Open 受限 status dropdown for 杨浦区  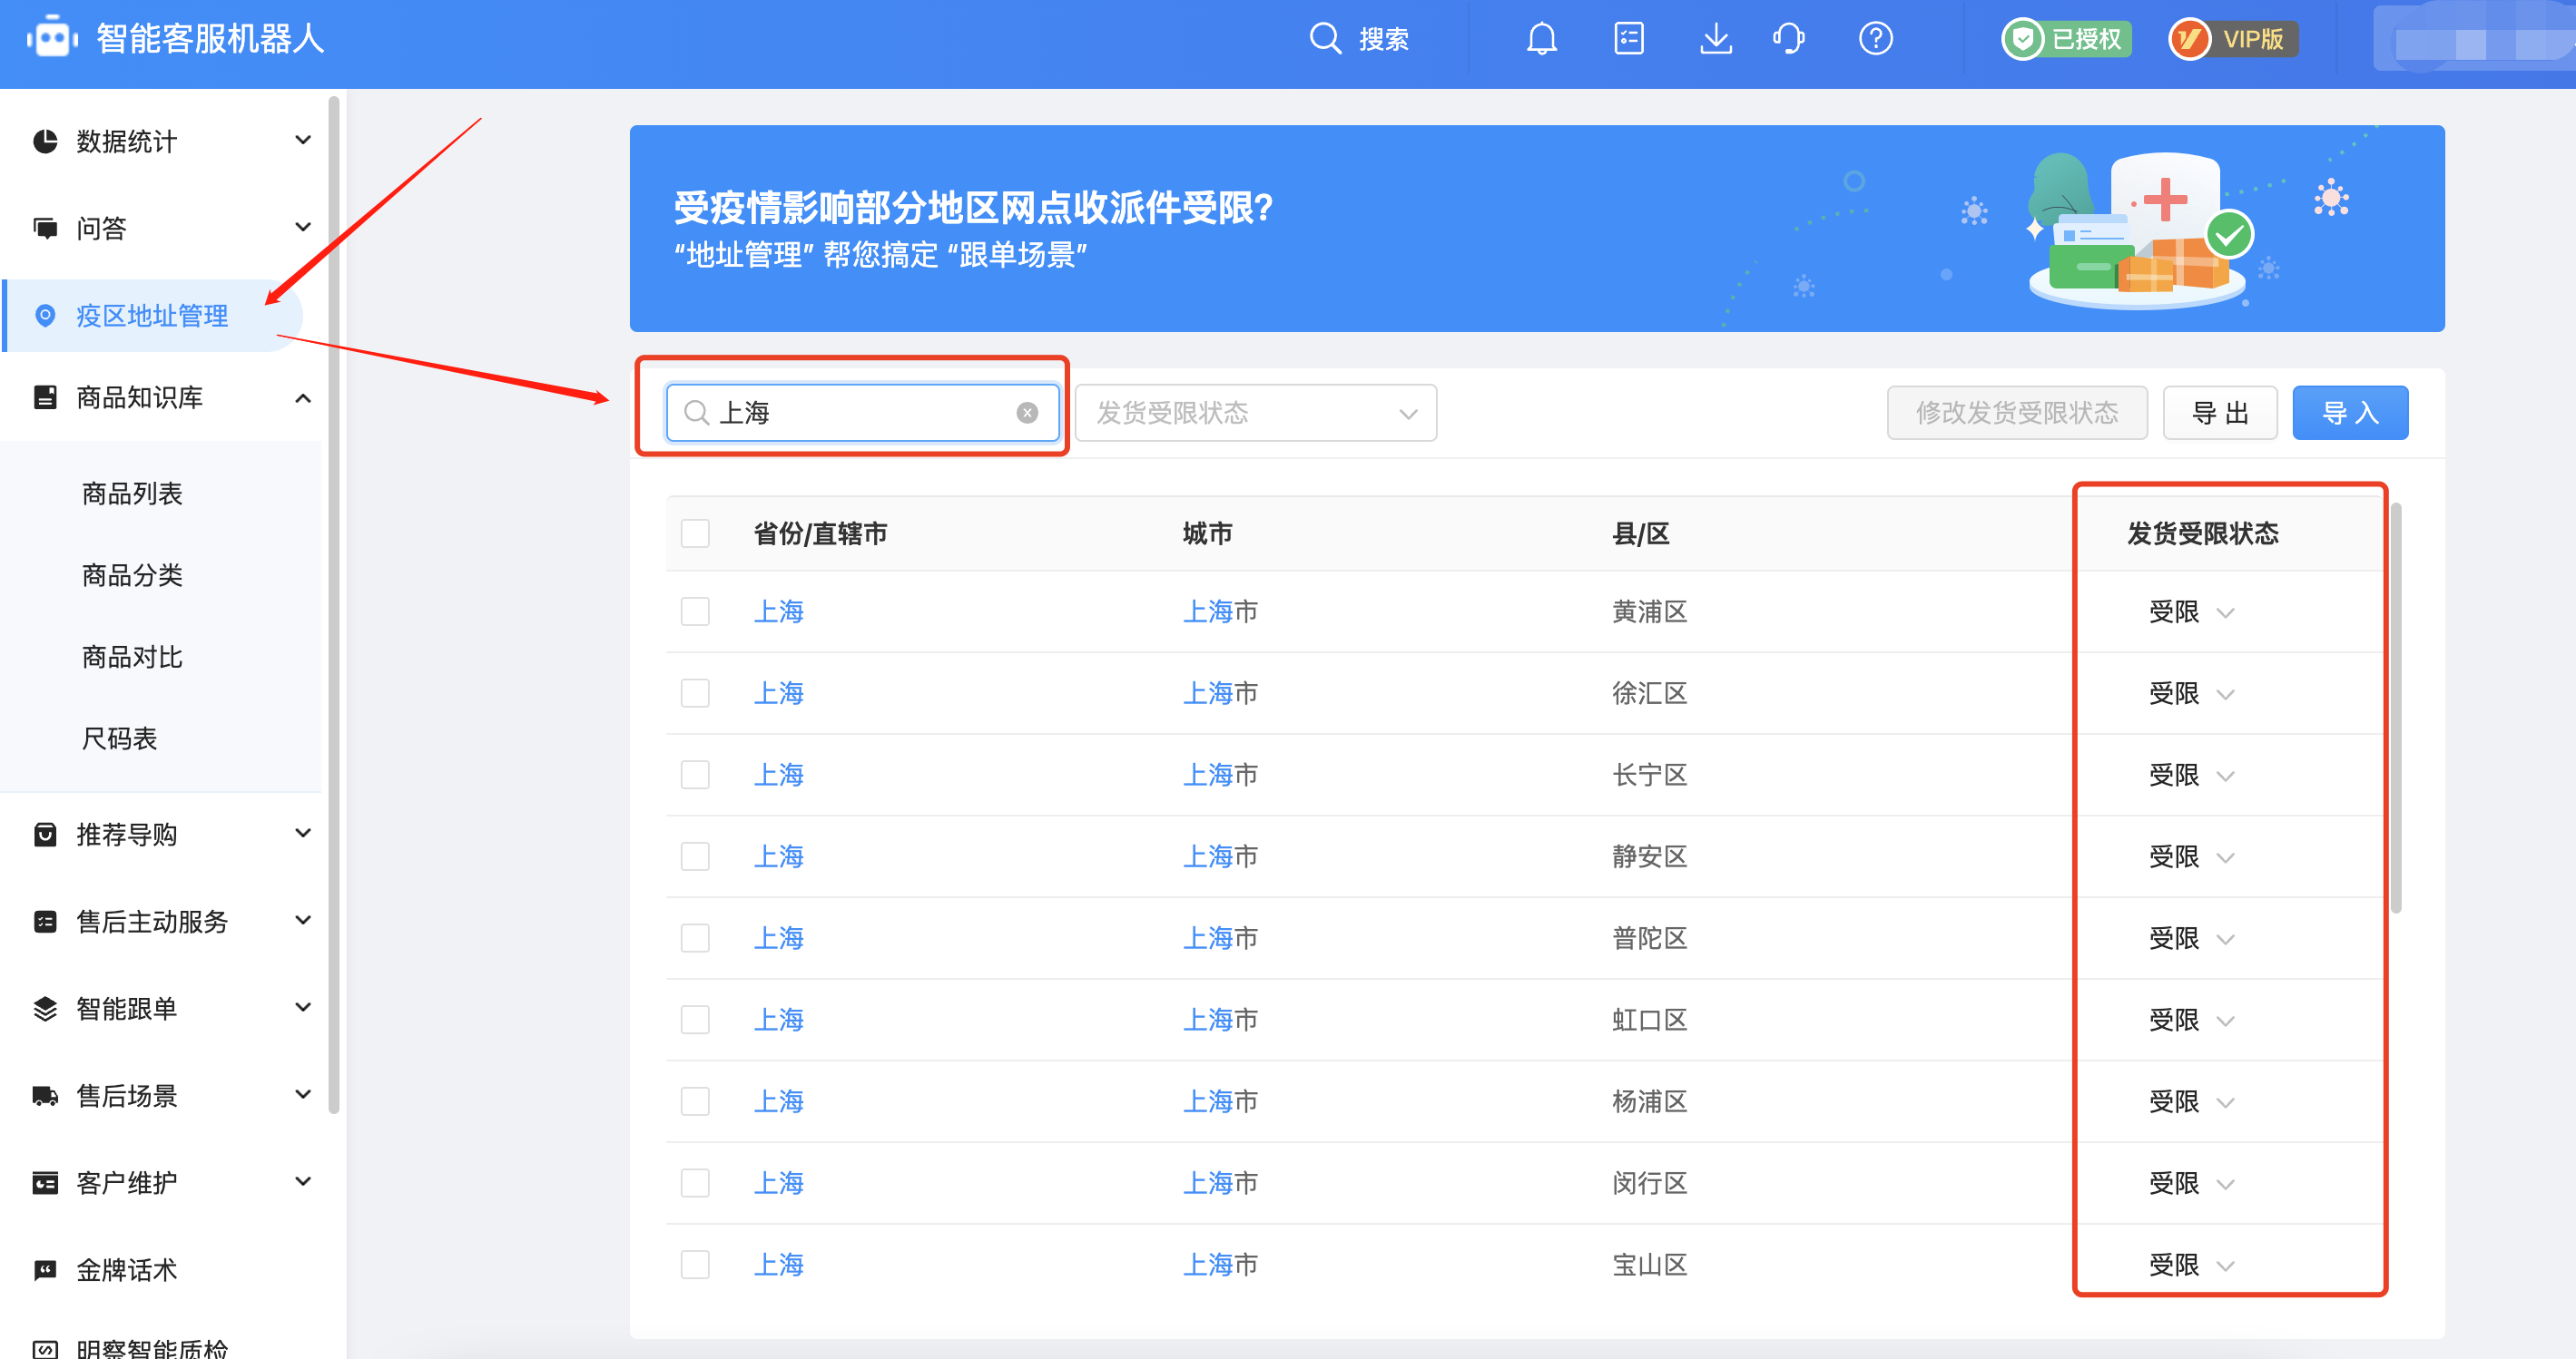pos(2191,1101)
